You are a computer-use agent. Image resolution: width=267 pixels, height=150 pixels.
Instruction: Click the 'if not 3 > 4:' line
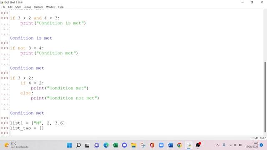(x=27, y=48)
